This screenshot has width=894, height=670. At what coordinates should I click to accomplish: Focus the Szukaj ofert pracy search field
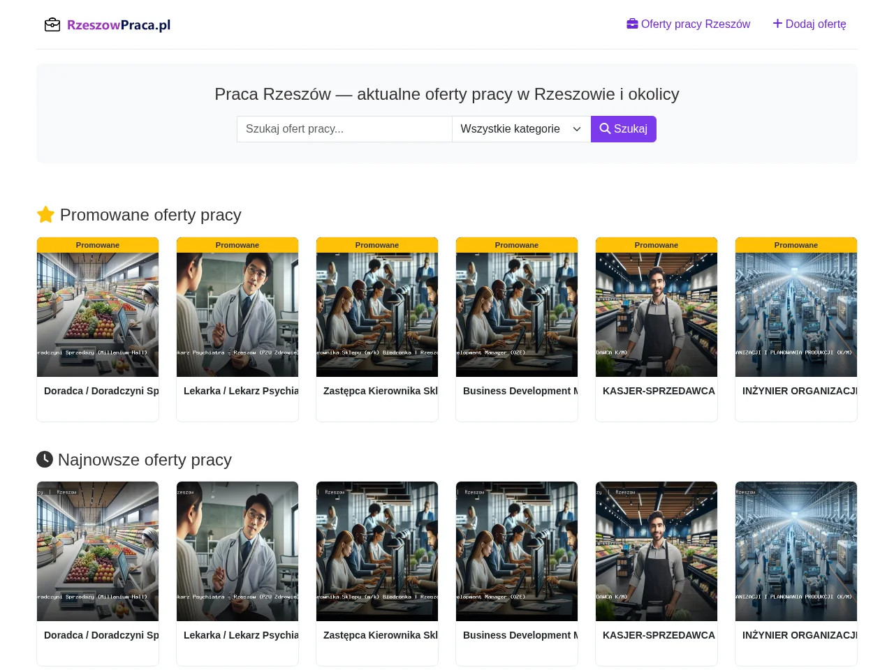click(344, 129)
